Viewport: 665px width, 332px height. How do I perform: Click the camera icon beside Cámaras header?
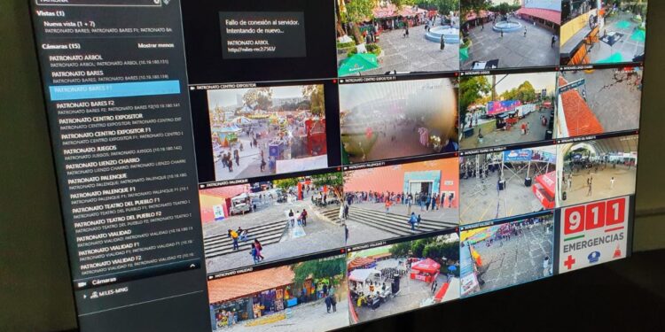(x=82, y=283)
